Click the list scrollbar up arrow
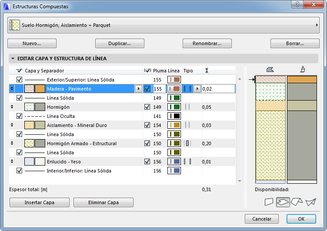The width and height of the screenshot is (327, 231). point(240,79)
